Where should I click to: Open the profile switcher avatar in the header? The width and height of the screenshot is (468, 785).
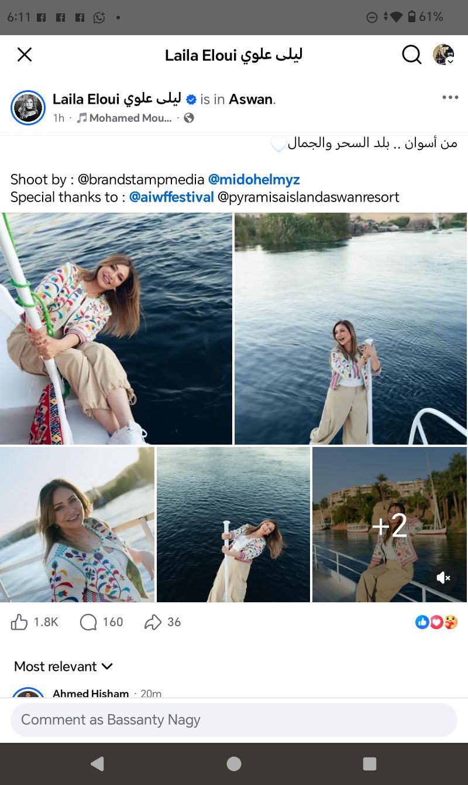pyautogui.click(x=443, y=54)
